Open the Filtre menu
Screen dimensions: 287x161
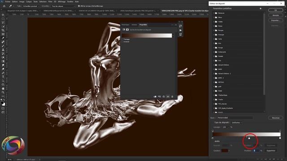50,1
